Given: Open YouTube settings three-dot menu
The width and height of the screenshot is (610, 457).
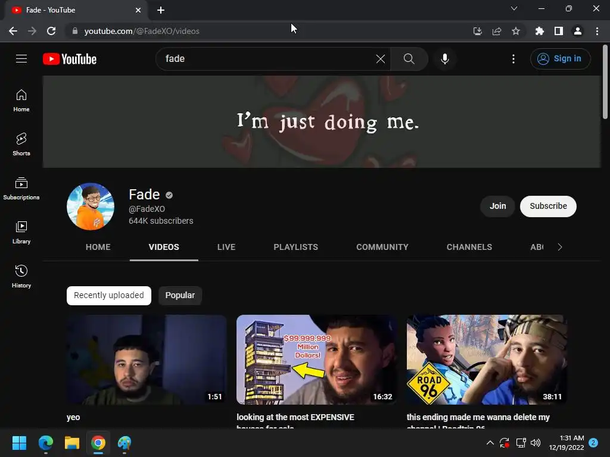Looking at the screenshot, I should pos(513,59).
